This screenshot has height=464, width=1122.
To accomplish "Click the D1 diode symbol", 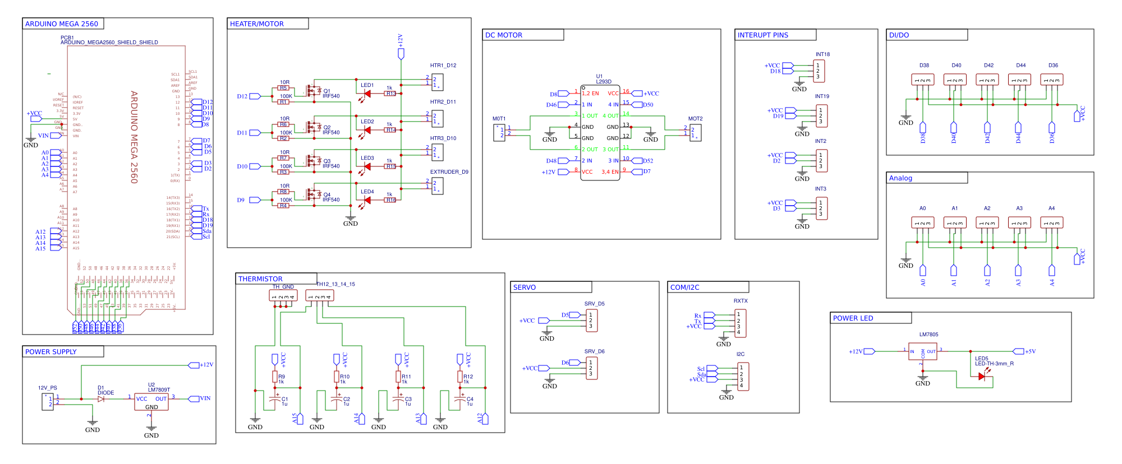I will (x=101, y=399).
